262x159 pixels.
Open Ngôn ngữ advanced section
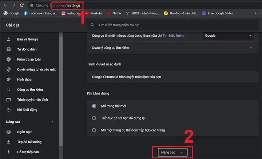(x=24, y=132)
